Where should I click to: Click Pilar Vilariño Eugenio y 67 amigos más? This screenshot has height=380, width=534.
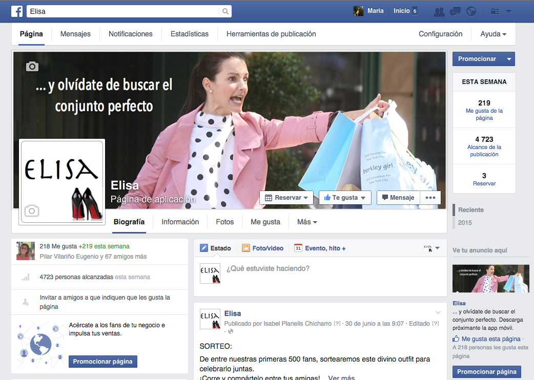click(x=93, y=257)
